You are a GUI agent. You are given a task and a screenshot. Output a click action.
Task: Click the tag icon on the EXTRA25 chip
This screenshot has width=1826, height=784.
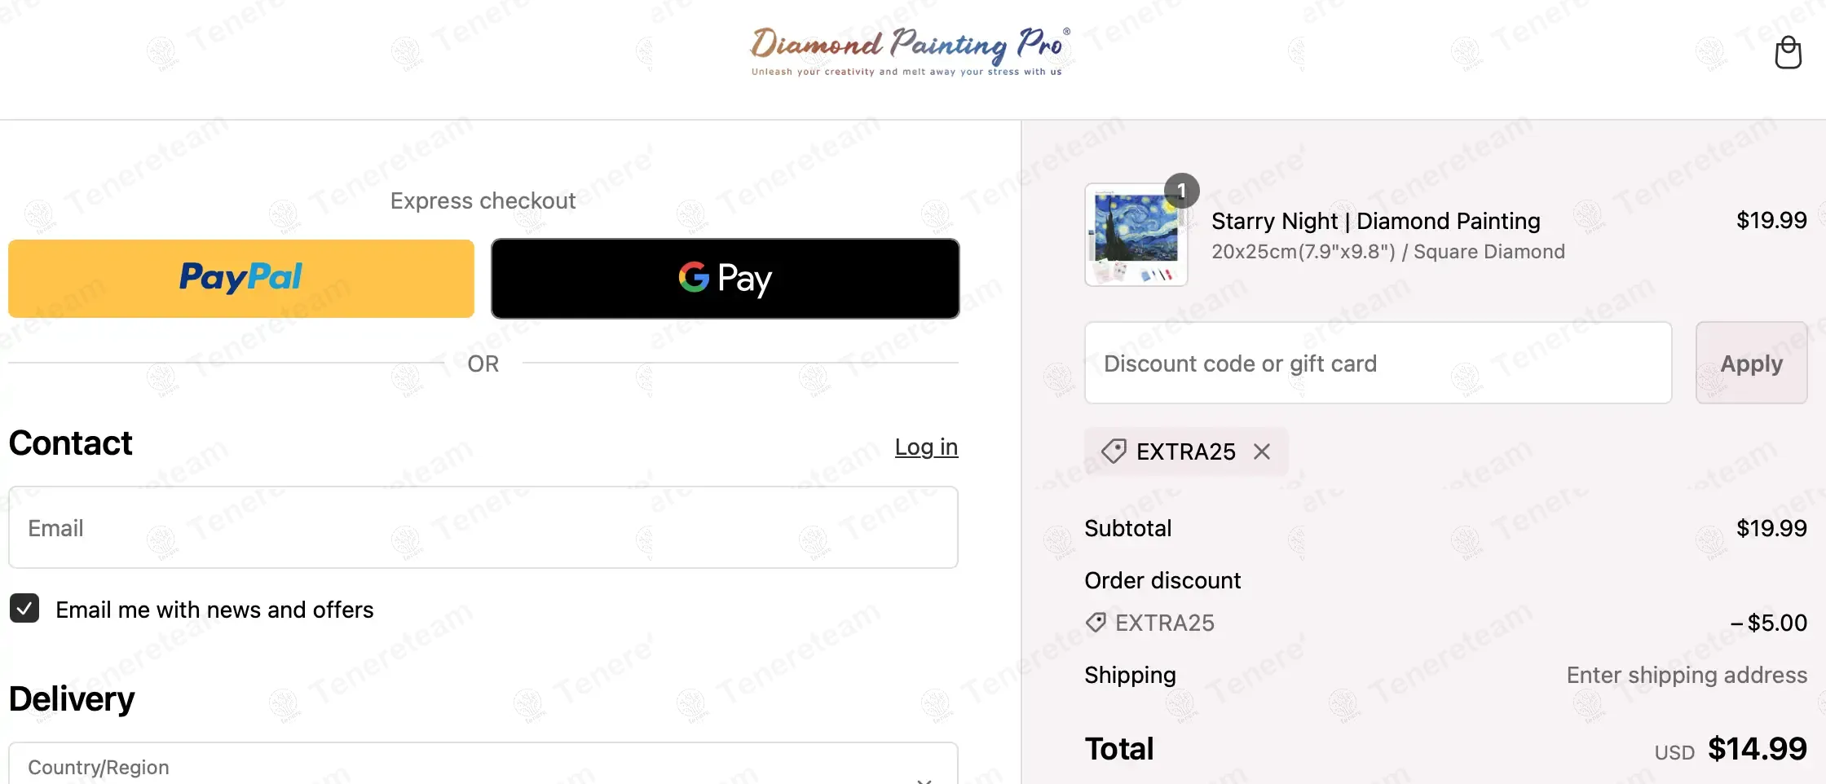[1114, 451]
